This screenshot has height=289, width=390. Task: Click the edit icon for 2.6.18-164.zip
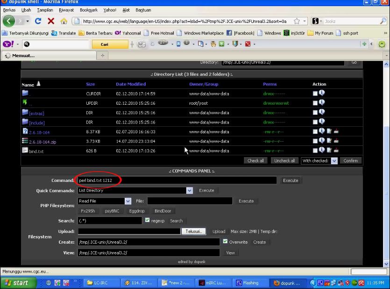(329, 141)
